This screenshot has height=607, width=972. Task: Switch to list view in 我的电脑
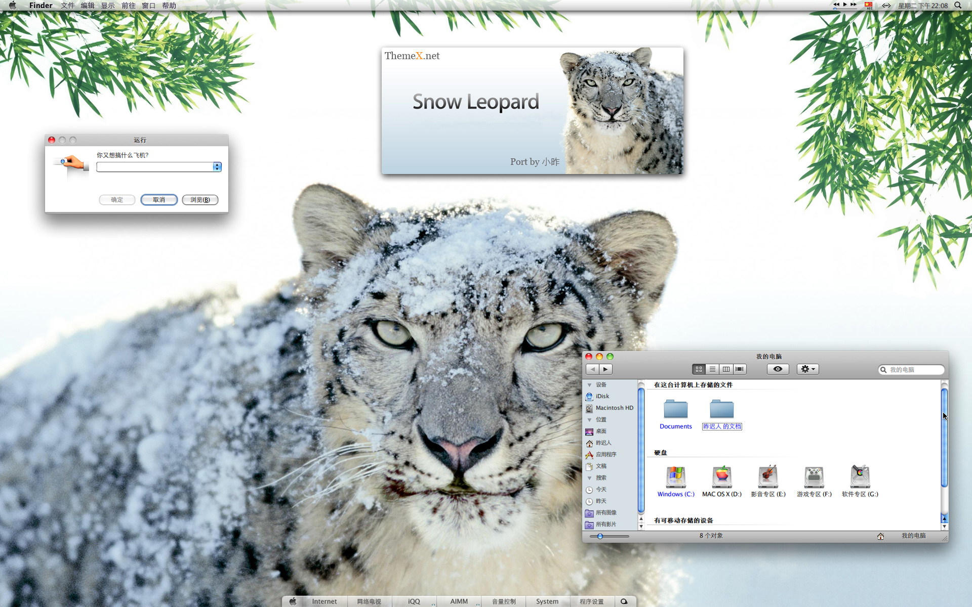(712, 369)
